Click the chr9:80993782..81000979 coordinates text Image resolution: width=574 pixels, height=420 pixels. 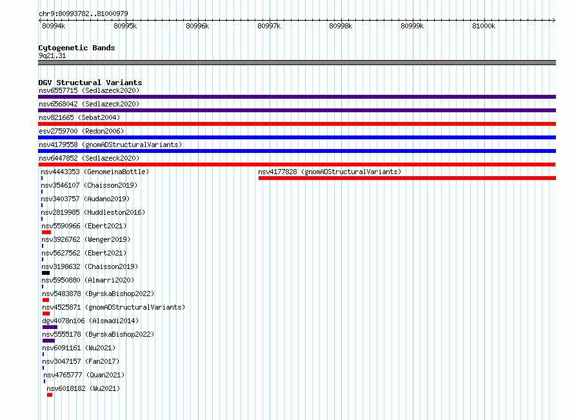[83, 14]
